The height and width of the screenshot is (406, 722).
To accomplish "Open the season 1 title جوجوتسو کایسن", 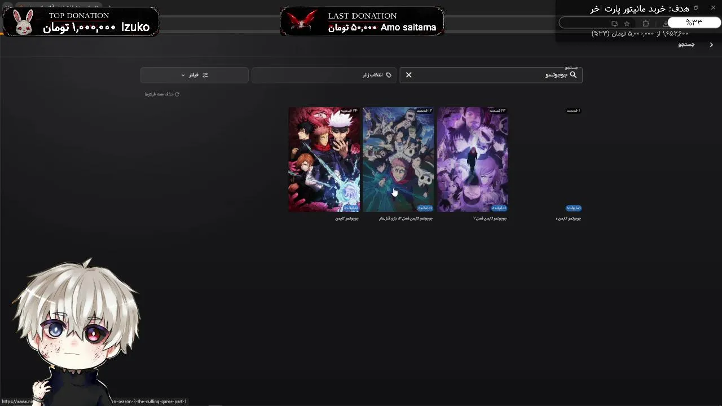I will (347, 218).
